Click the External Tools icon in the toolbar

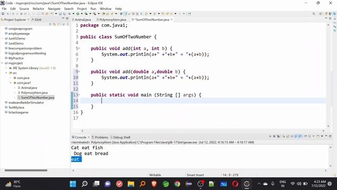click(x=95, y=14)
